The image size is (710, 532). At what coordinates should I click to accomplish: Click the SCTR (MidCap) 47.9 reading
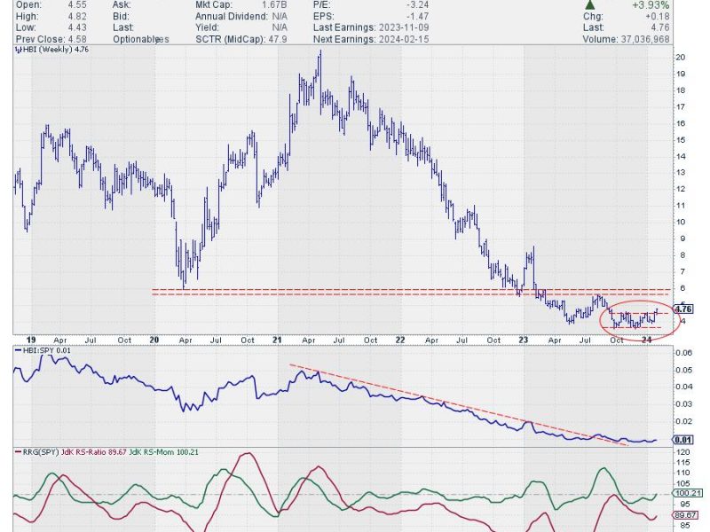click(x=241, y=39)
